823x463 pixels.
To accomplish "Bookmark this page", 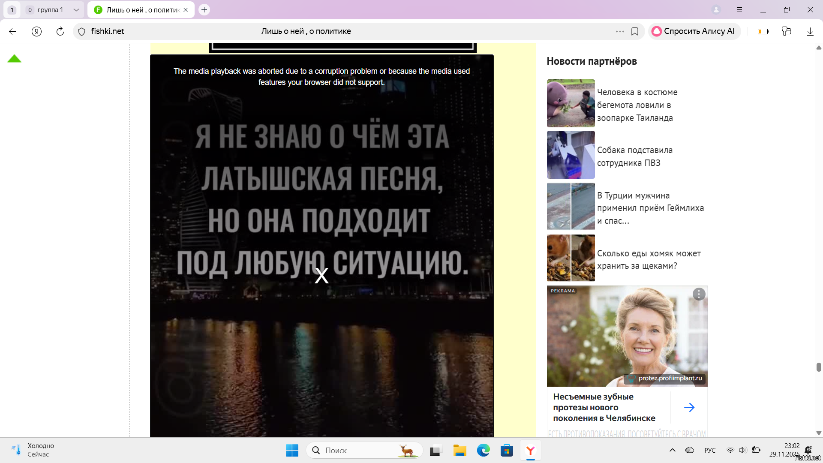I will click(635, 31).
